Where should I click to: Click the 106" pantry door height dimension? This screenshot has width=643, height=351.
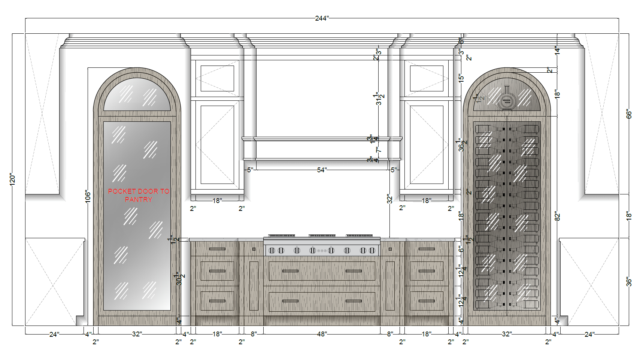click(88, 196)
